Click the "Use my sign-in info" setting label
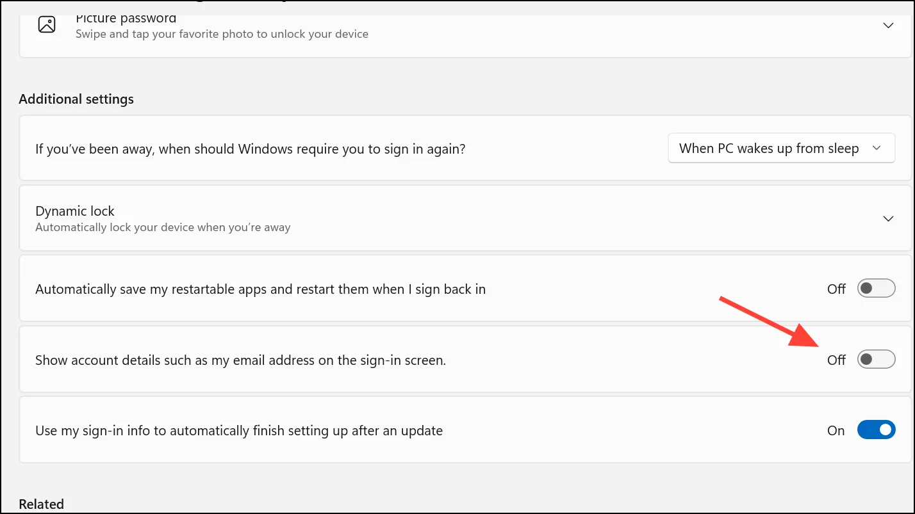The image size is (915, 514). coord(239,431)
